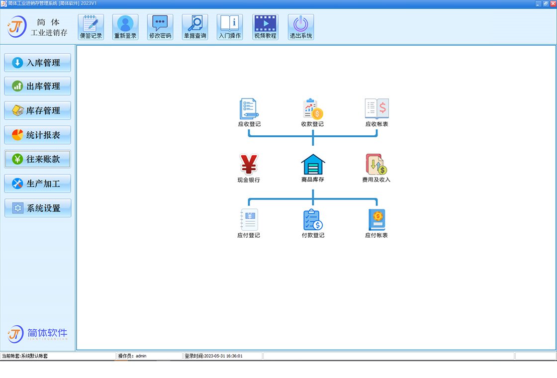The height and width of the screenshot is (378, 557).
Task: Go to 系统设置 system settings
Action: (38, 208)
